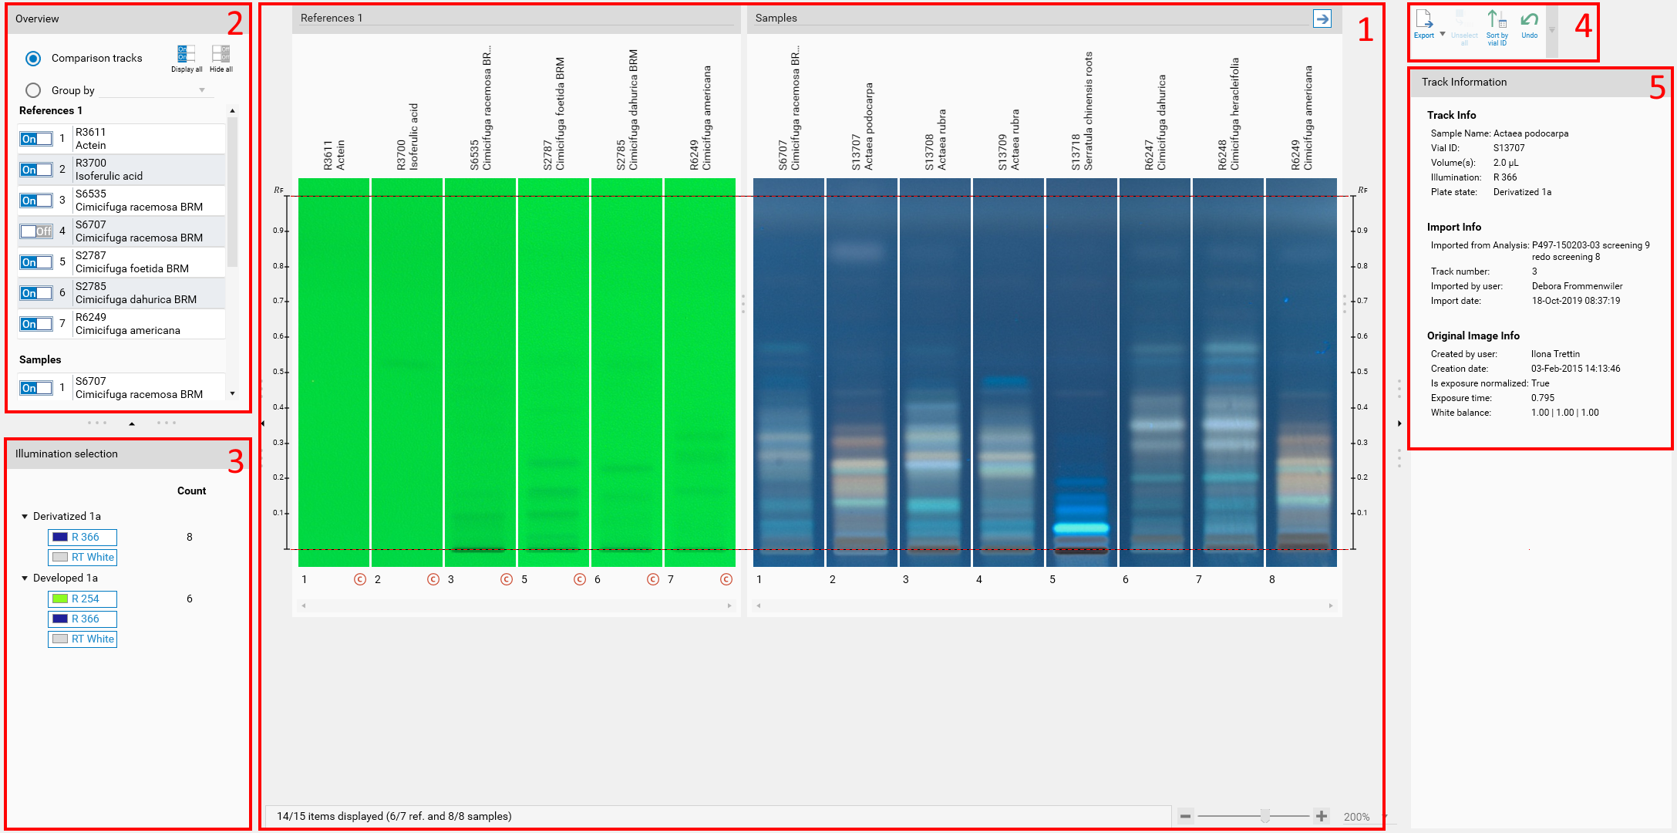This screenshot has width=1677, height=833.
Task: Click the Undo icon
Action: pos(1529,21)
